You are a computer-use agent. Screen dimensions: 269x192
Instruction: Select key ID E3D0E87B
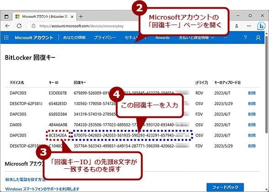[58, 93]
